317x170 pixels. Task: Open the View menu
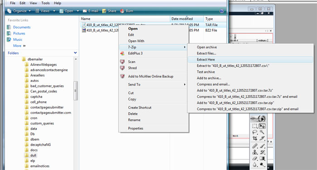click(x=34, y=3)
